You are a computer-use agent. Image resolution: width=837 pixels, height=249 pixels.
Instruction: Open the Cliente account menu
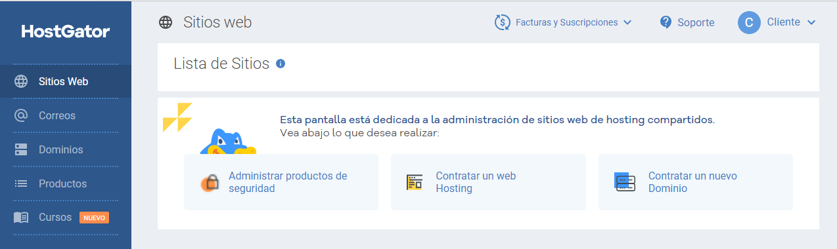[777, 22]
